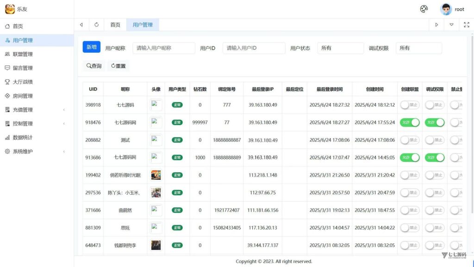
Task: Enable 调试权限 switch for user 208882
Action: (x=434, y=140)
